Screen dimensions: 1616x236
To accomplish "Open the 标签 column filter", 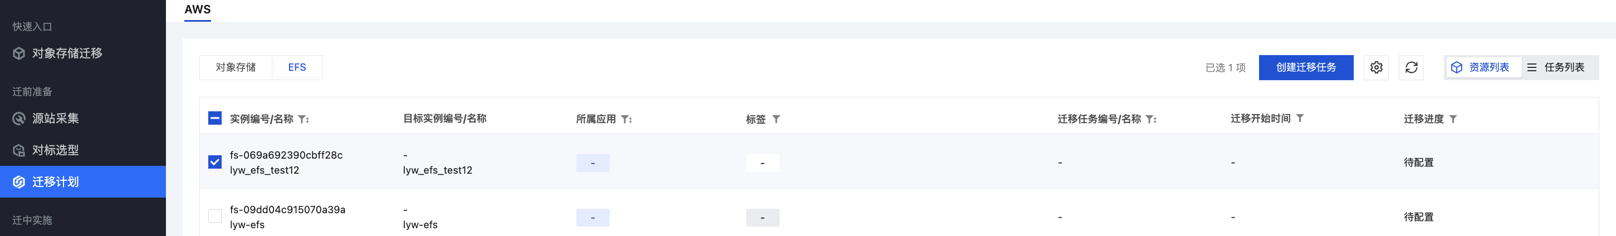I will tap(776, 119).
